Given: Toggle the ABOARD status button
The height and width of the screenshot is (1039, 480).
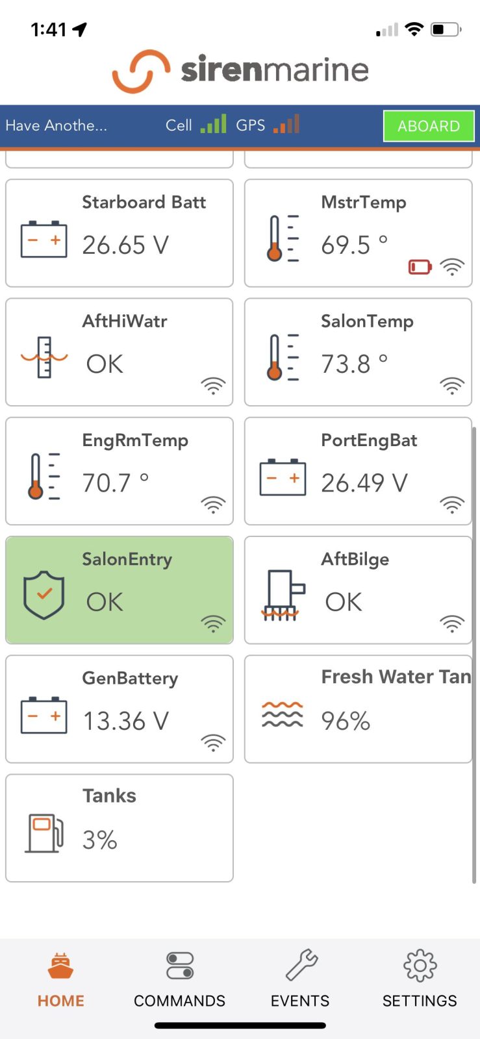Looking at the screenshot, I should 428,126.
